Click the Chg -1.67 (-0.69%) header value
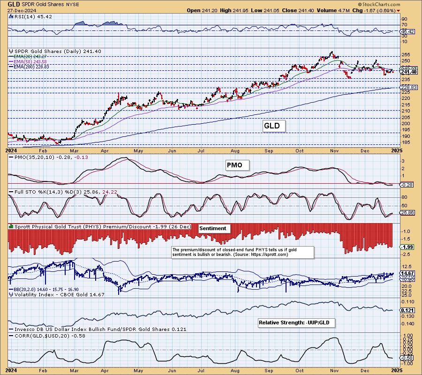The height and width of the screenshot is (375, 422). (374, 10)
